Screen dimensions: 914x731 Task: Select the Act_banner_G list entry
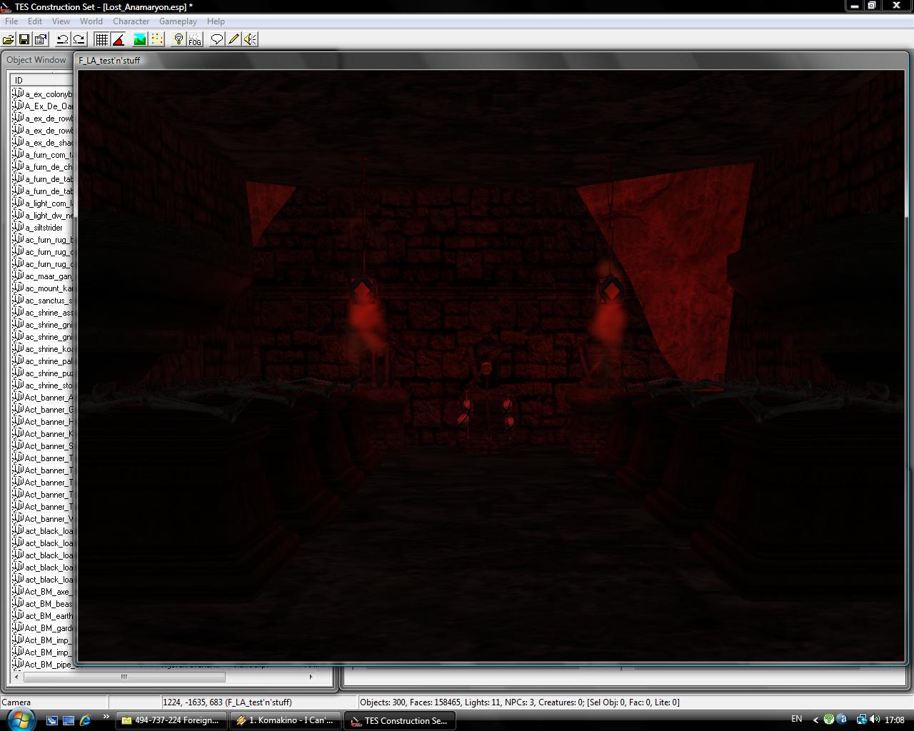(x=43, y=410)
